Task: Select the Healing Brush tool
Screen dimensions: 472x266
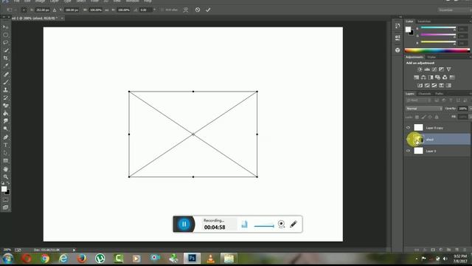Action: pos(5,74)
